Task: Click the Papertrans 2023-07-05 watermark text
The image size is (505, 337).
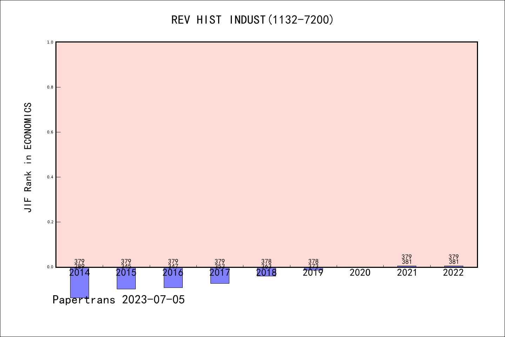Action: point(119,300)
